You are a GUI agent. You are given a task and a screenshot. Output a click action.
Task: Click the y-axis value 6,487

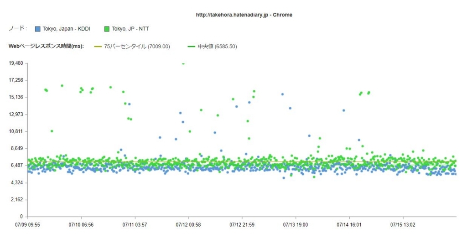[x=17, y=165]
